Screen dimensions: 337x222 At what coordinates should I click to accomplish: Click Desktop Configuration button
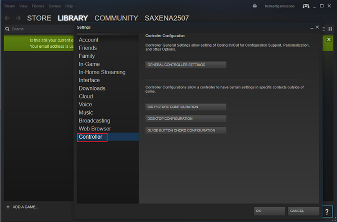[x=186, y=119]
